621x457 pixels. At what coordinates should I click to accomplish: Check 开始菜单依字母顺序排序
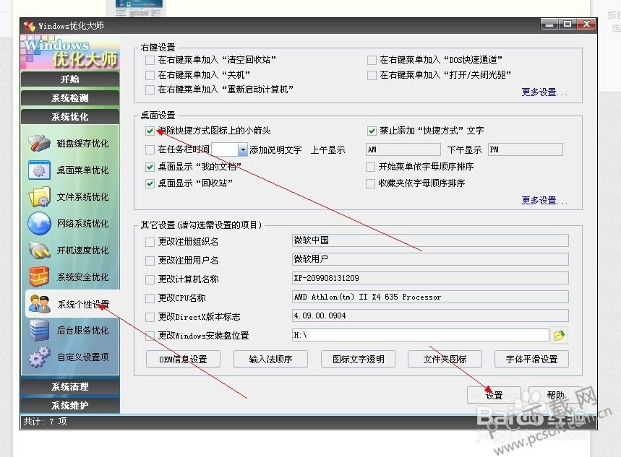coord(370,167)
